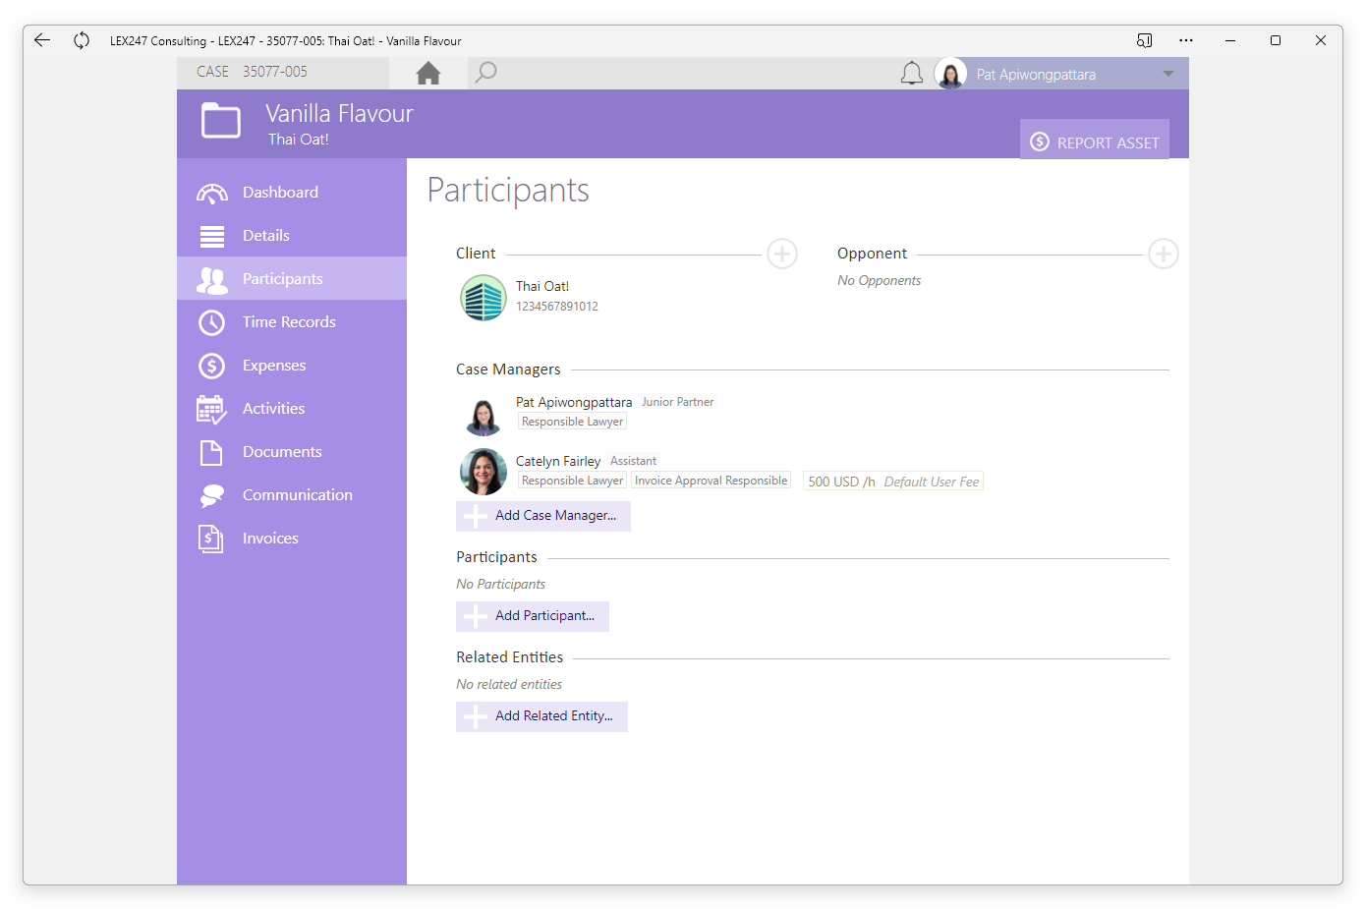The width and height of the screenshot is (1366, 909).
Task: Click the Invoices document icon
Action: pyautogui.click(x=212, y=539)
